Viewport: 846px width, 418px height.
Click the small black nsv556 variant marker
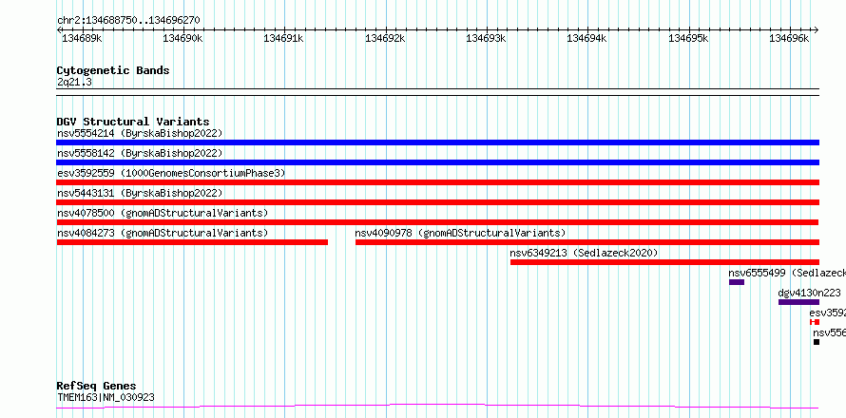[817, 342]
